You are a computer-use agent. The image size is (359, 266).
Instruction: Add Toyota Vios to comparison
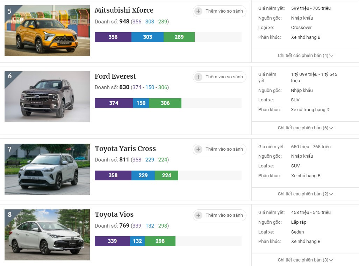219,215
